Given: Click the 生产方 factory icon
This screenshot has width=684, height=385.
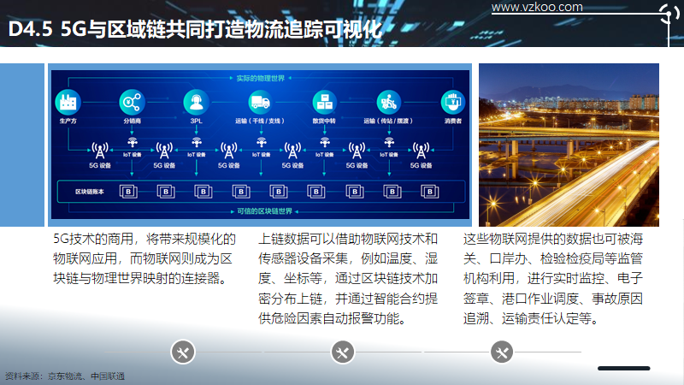Looking at the screenshot, I should (68, 102).
